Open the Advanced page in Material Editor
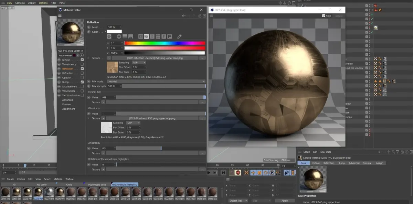 [x=67, y=100]
